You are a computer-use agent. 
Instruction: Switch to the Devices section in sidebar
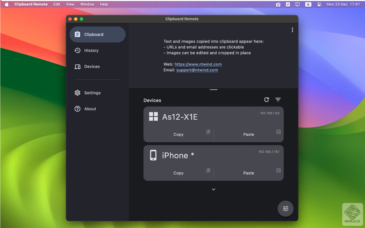[97, 66]
